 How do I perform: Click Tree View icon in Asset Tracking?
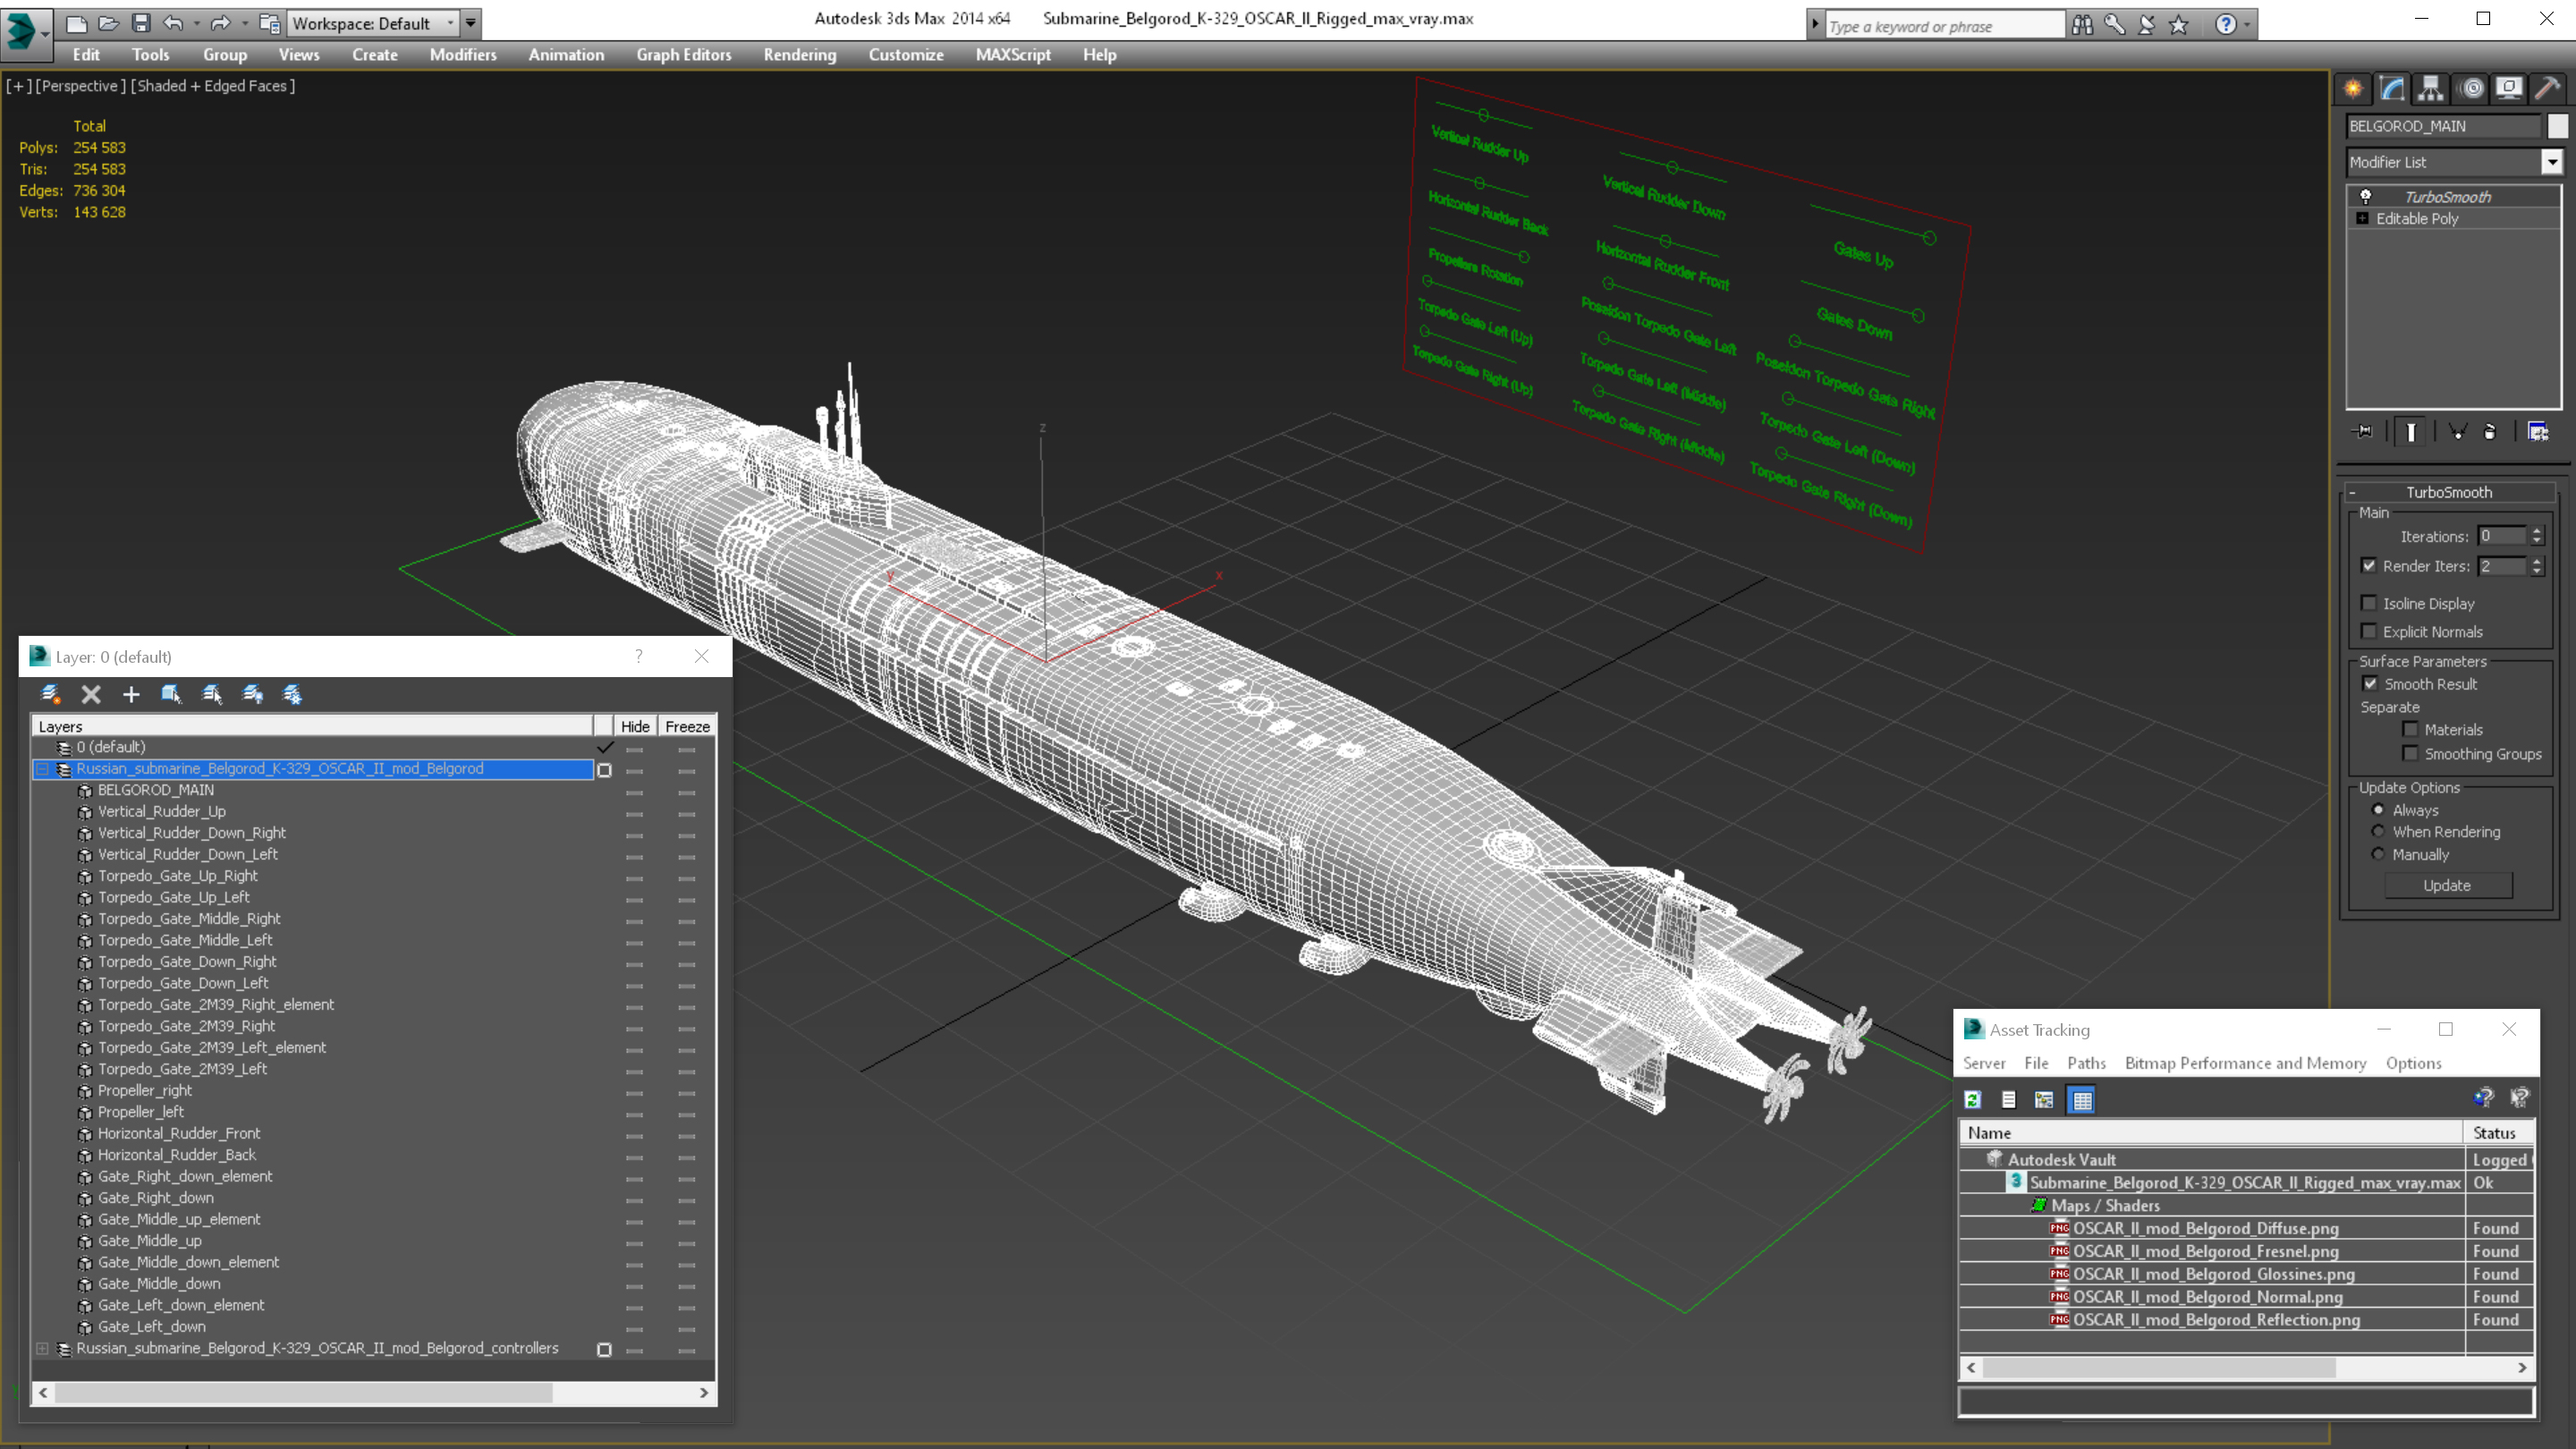(x=2045, y=1100)
